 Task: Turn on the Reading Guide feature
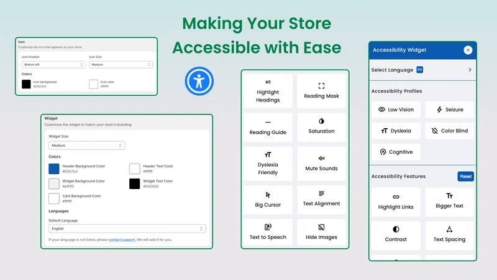(268, 128)
